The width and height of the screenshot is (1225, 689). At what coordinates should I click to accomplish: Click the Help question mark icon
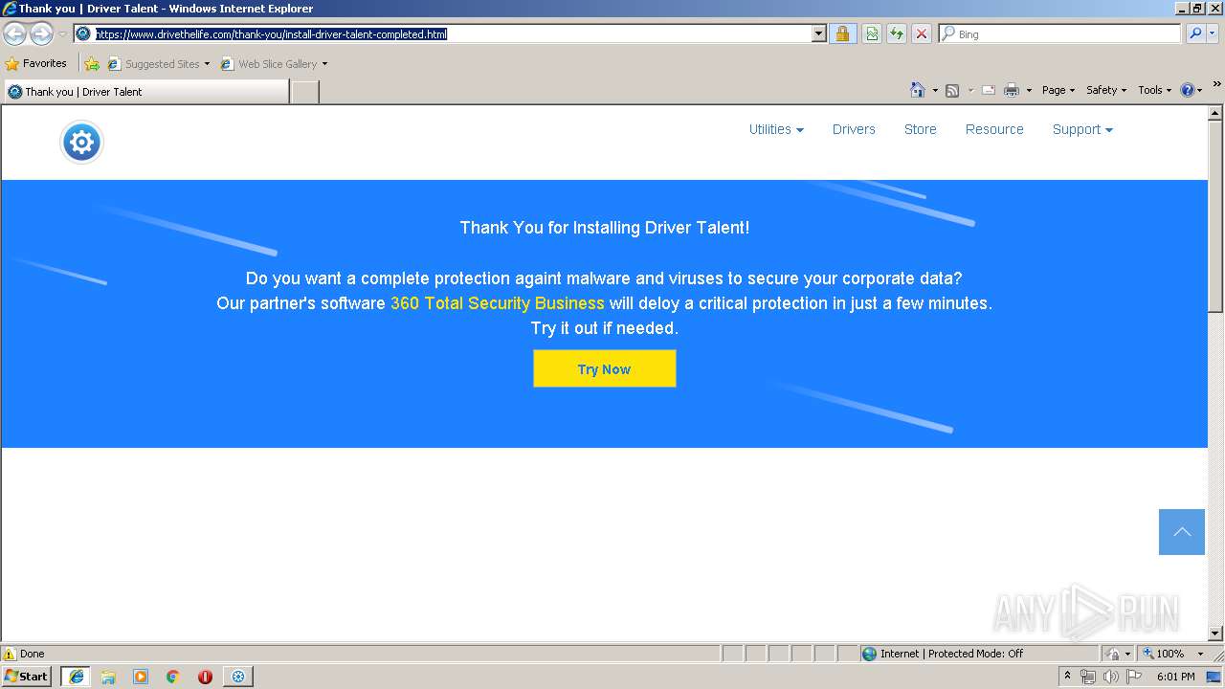pos(1188,90)
